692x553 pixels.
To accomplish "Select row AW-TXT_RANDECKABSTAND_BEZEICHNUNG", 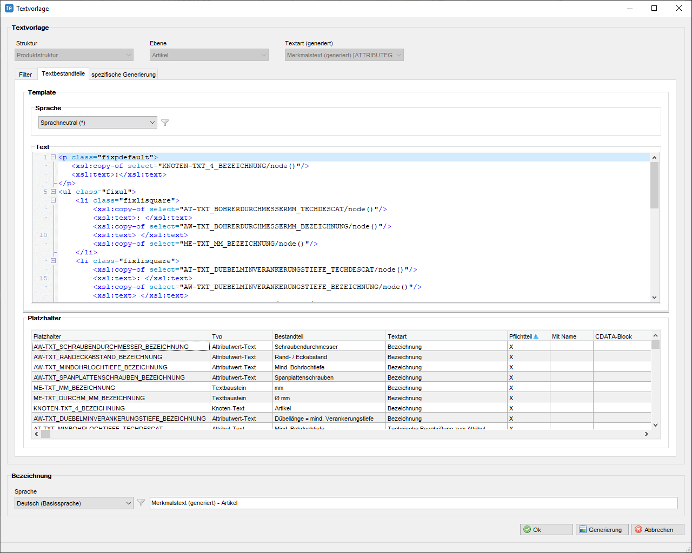I will [x=341, y=357].
